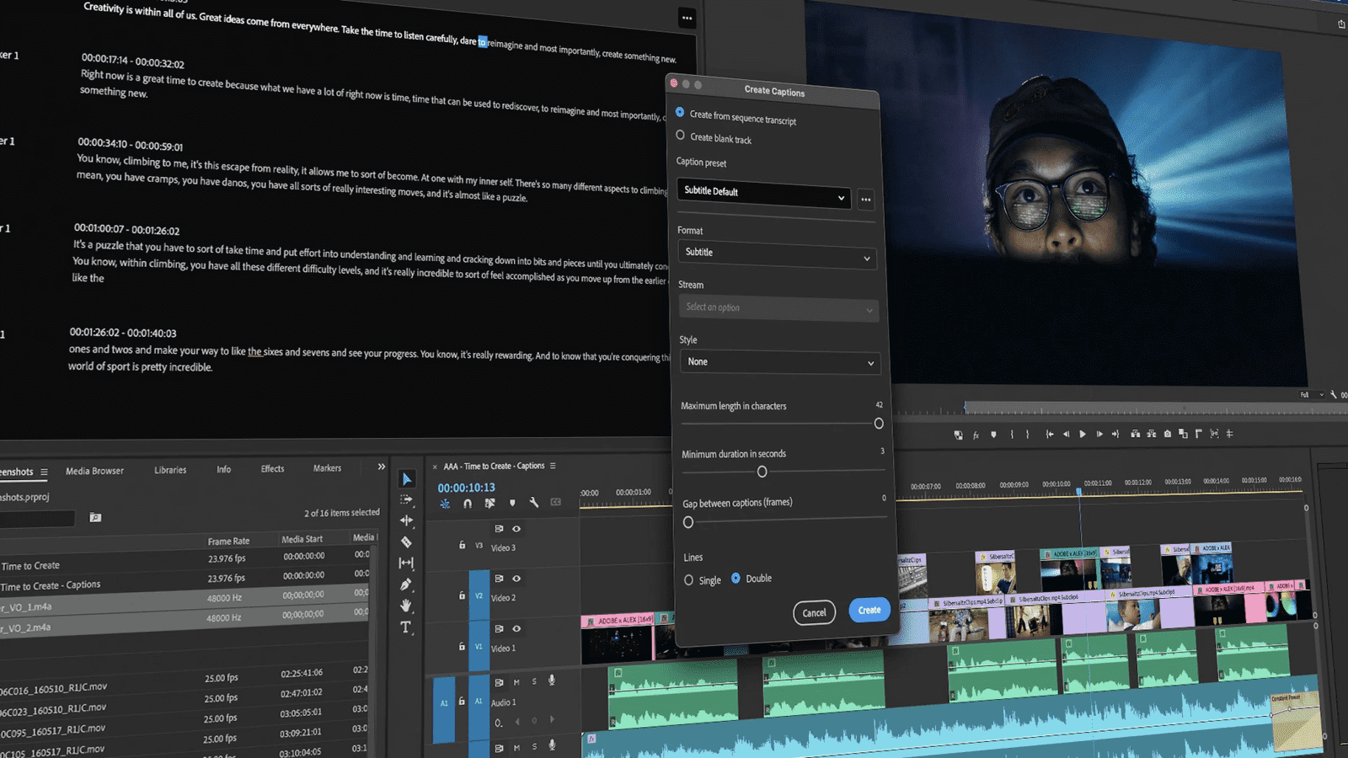
Task: Open the Program Monitor Full resolution dropdown
Action: (x=1310, y=394)
